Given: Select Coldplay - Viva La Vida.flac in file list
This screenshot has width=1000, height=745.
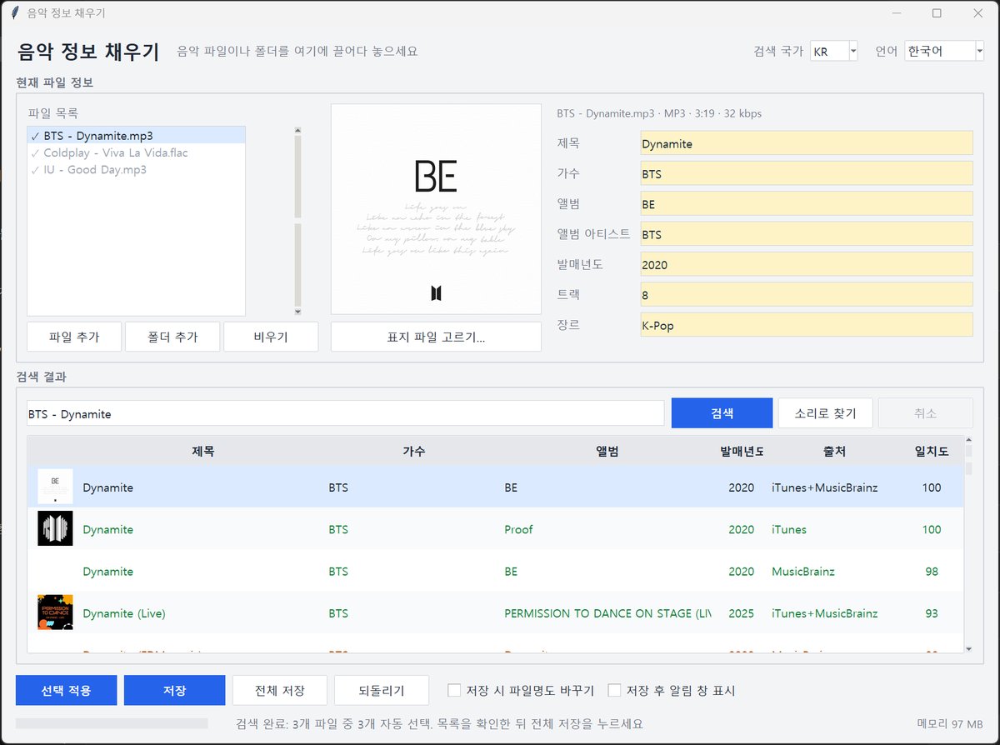Looking at the screenshot, I should [x=137, y=152].
